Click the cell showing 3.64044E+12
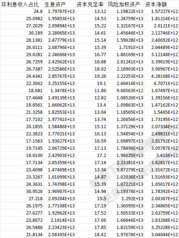The height and width of the screenshot is (238, 179). (x=161, y=234)
